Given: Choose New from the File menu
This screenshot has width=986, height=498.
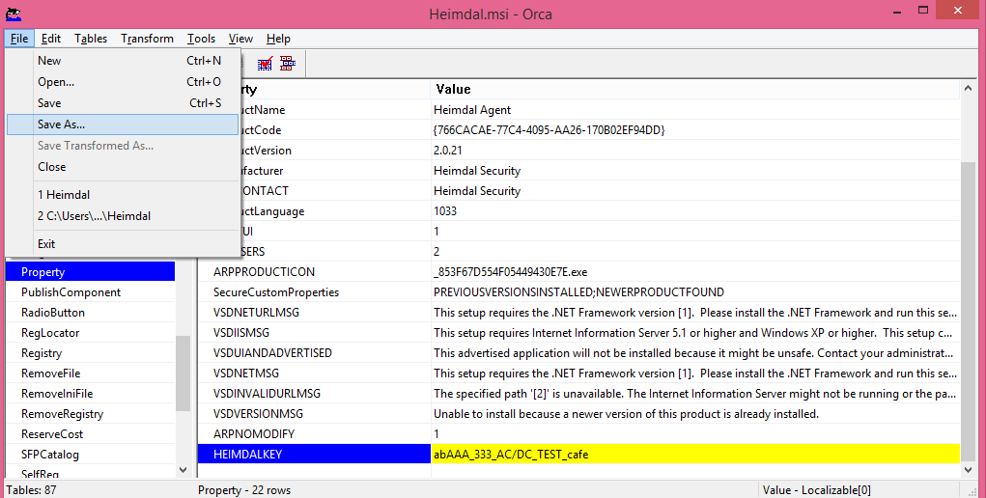Looking at the screenshot, I should tap(123, 61).
